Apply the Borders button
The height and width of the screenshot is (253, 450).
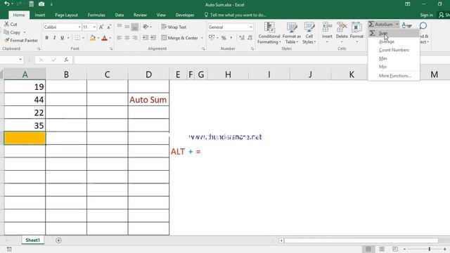click(x=77, y=38)
